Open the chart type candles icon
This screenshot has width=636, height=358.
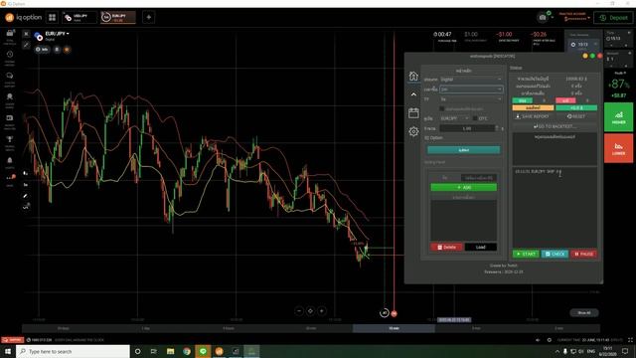[26, 173]
